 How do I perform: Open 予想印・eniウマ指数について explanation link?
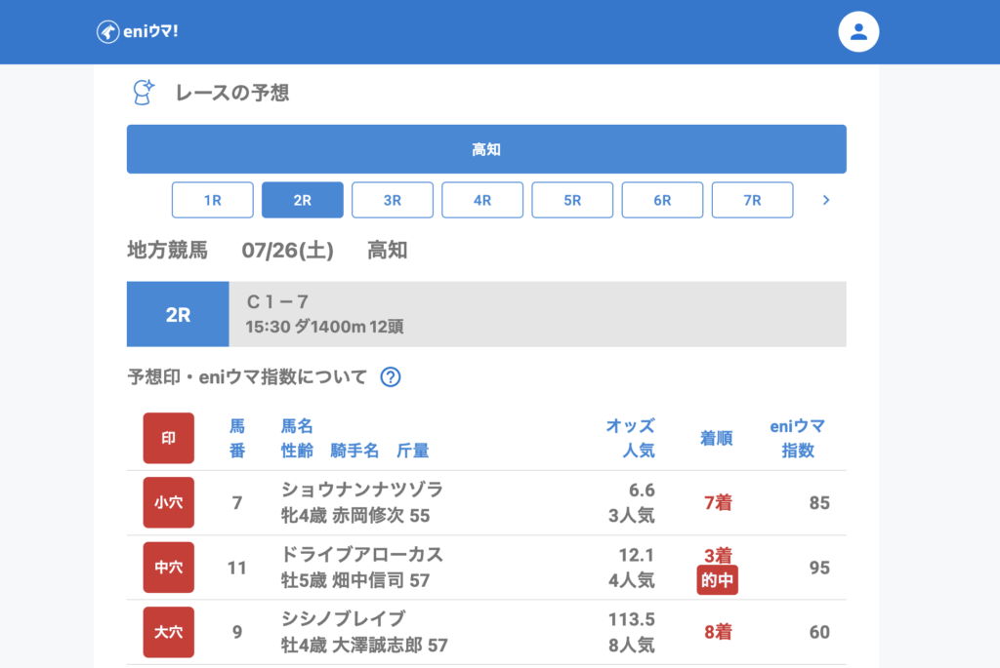(x=247, y=377)
